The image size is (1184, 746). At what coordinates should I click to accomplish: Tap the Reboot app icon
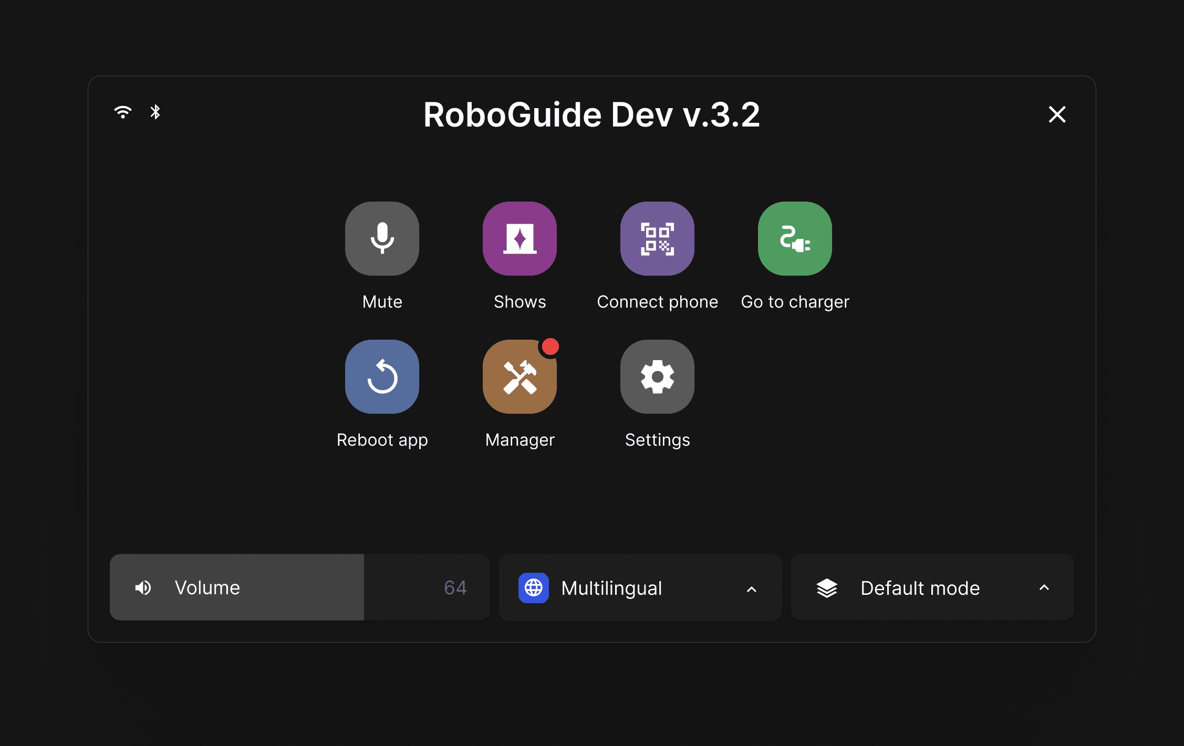382,376
